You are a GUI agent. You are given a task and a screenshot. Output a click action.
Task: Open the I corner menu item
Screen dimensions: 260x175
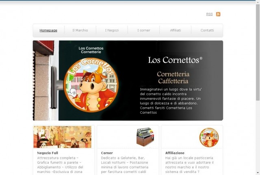tap(143, 30)
